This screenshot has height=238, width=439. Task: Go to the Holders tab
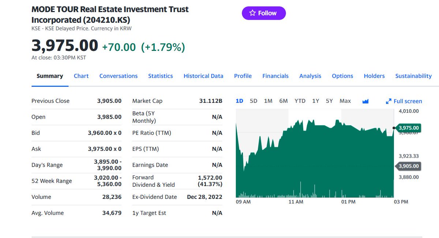click(374, 76)
